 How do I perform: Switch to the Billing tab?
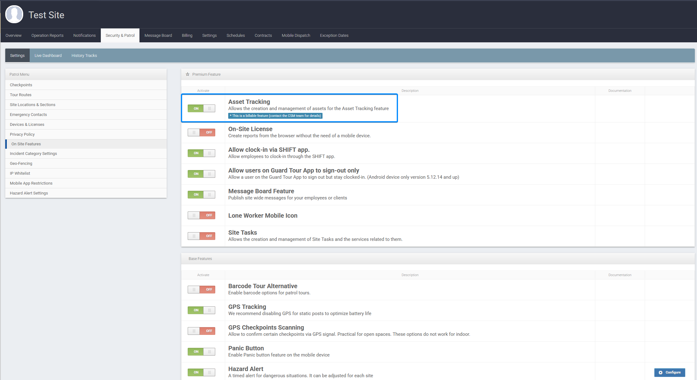[x=187, y=35]
